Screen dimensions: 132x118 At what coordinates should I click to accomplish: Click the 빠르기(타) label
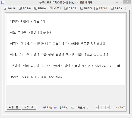tap(48, 108)
